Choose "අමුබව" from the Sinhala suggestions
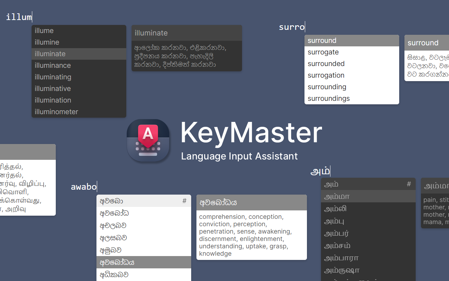This screenshot has height=281, width=449. point(109,250)
